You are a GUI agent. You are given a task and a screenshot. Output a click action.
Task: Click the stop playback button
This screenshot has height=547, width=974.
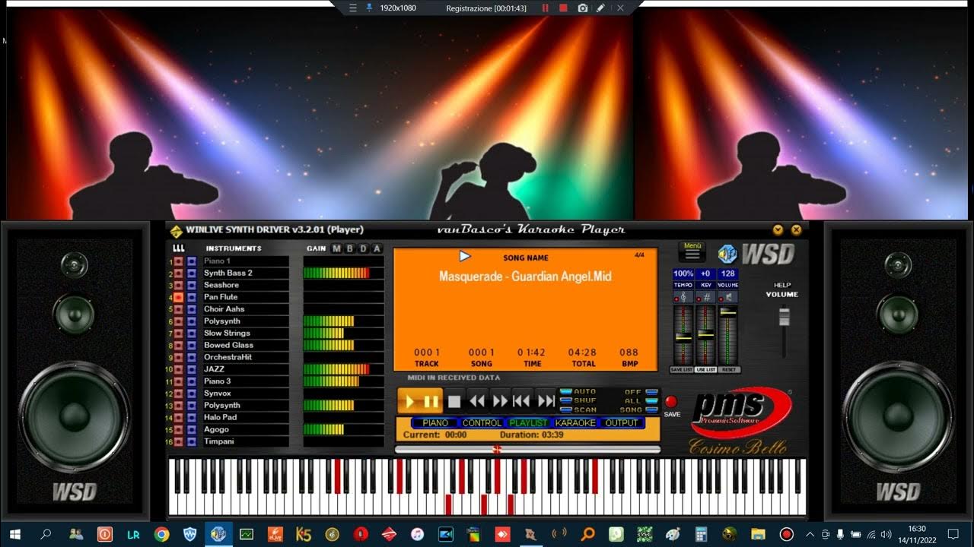[x=454, y=401]
